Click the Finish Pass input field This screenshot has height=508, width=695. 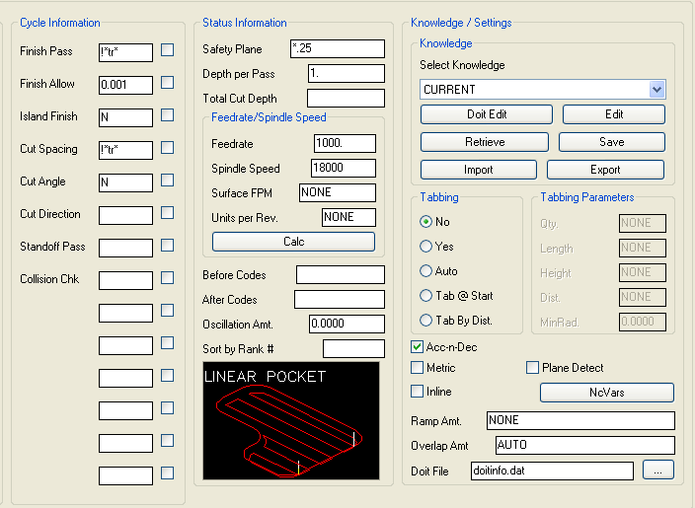pos(126,52)
